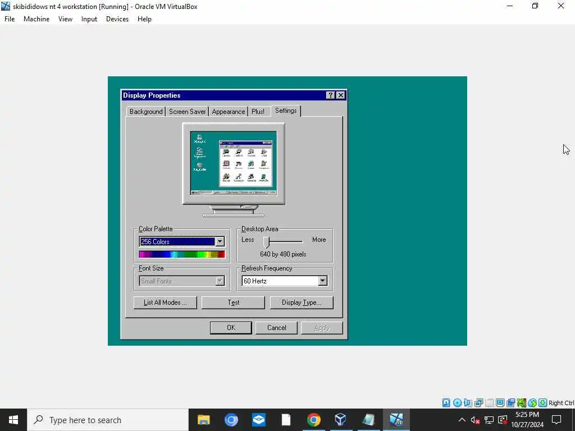Click the audio speaker indicator in VirtualBox status bar
This screenshot has height=431, width=575.
(x=468, y=403)
